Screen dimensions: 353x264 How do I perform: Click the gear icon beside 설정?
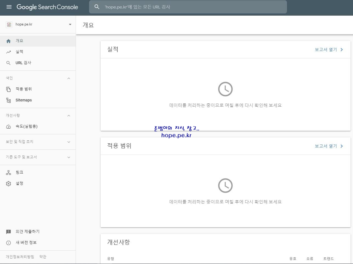pyautogui.click(x=8, y=183)
